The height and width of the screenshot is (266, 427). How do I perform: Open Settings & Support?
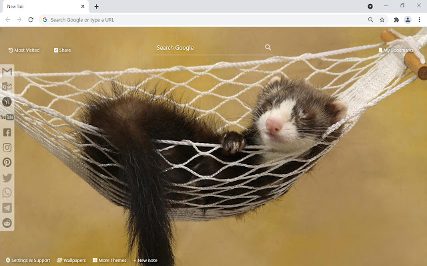[28, 260]
